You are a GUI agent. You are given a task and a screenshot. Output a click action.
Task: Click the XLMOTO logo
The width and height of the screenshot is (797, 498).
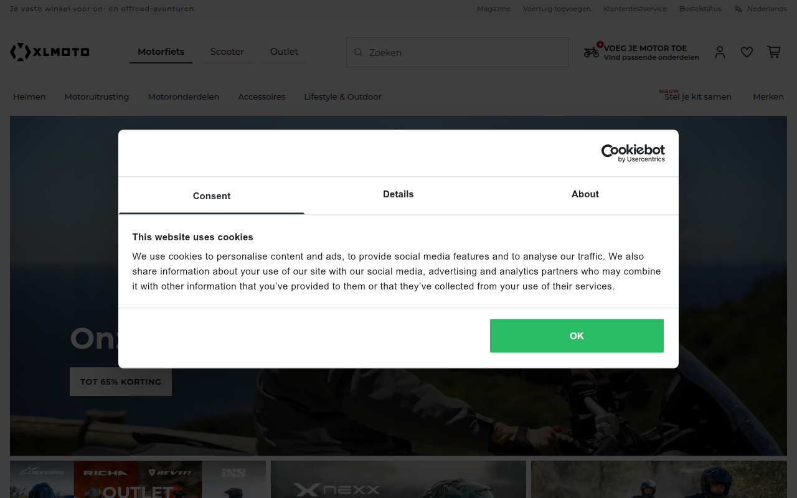[x=50, y=52]
